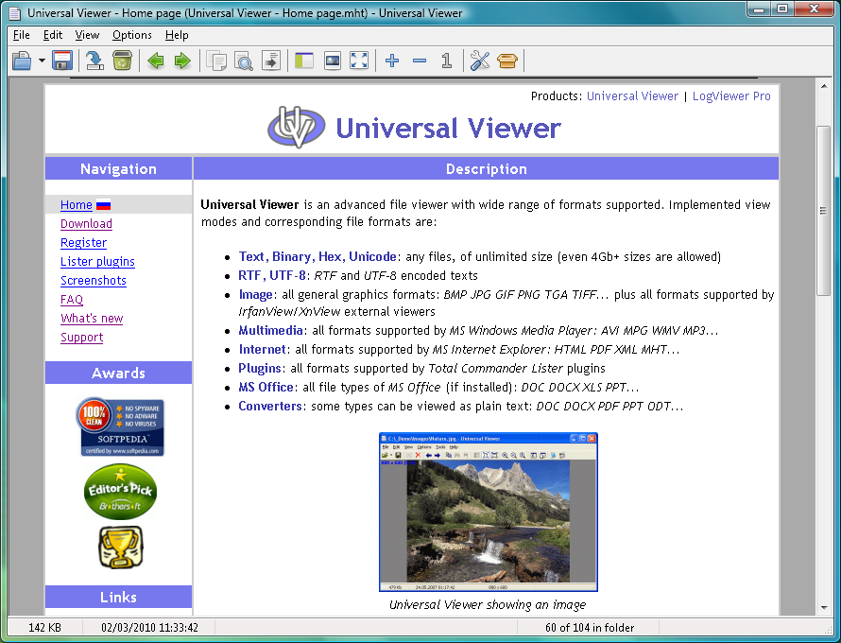Image resolution: width=841 pixels, height=643 pixels.
Task: Click the 'Awards' section header
Action: pos(118,373)
